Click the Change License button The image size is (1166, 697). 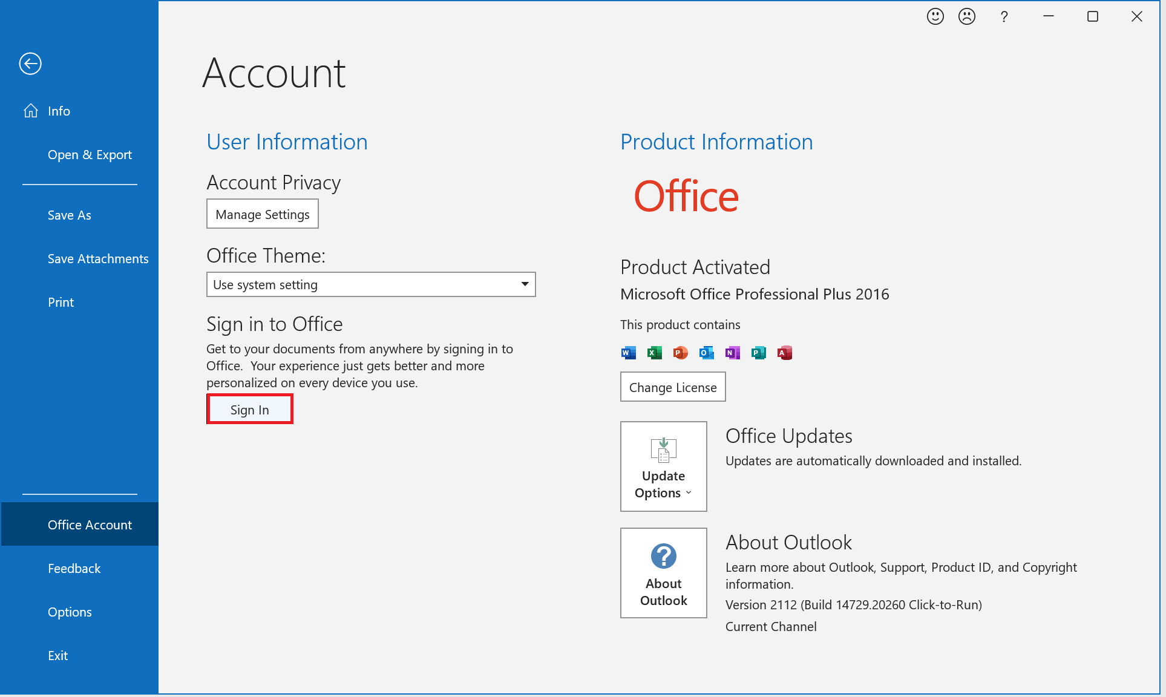[672, 387]
